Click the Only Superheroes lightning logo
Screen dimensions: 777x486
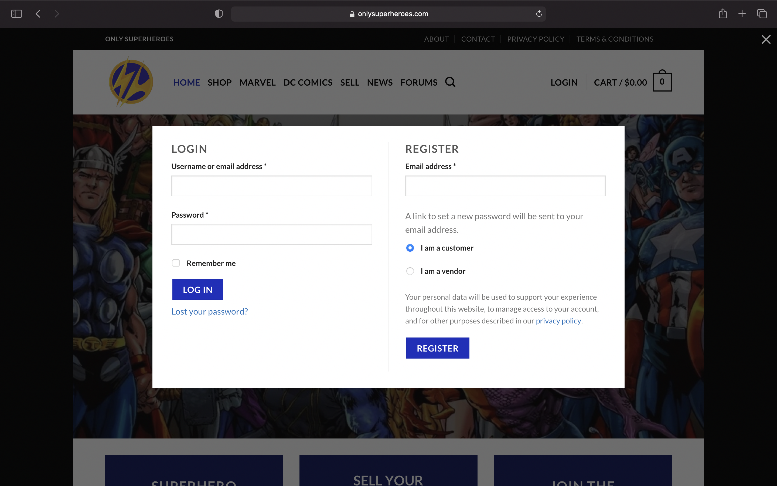(131, 82)
